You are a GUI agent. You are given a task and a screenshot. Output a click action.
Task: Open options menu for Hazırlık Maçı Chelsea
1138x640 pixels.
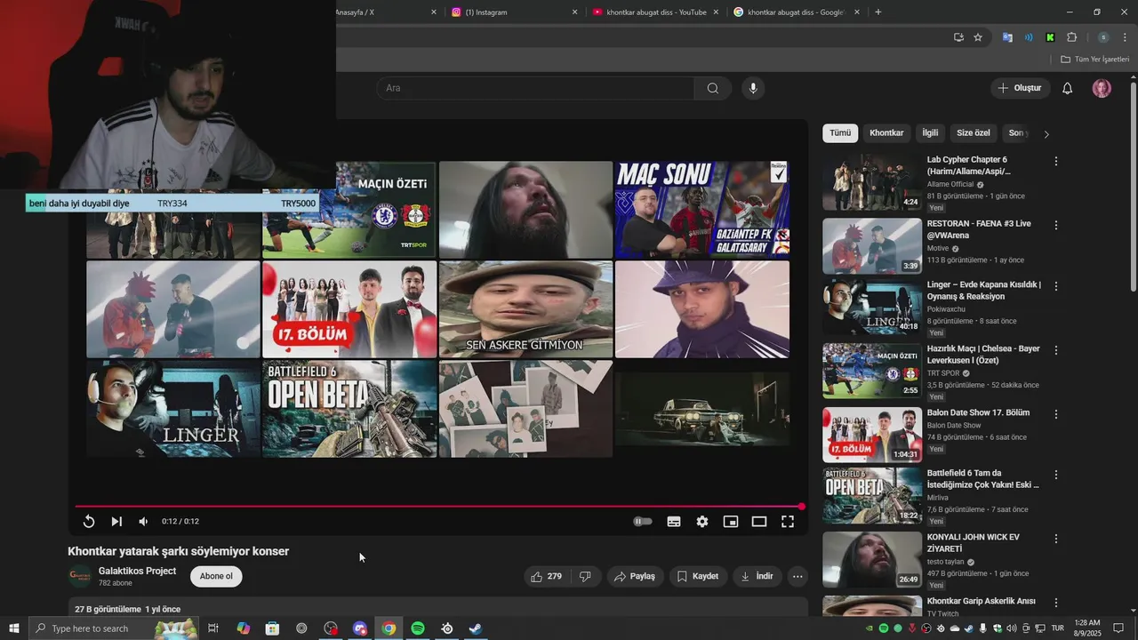(x=1056, y=350)
